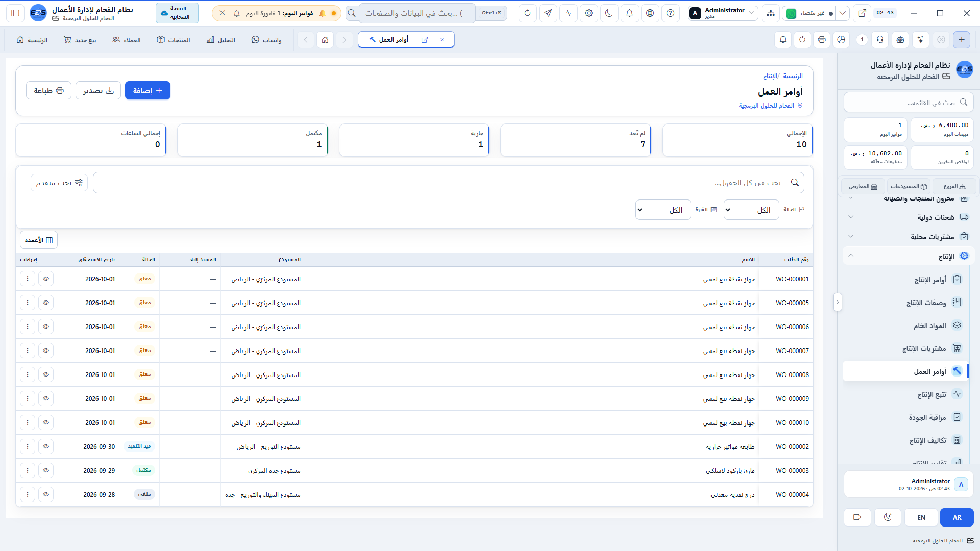Click the sparkle AI icon
Viewport: 980px width, 551px height.
[920, 40]
